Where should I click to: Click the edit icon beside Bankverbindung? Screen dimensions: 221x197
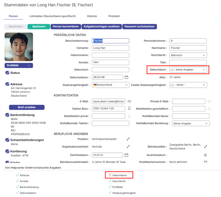[7, 115]
